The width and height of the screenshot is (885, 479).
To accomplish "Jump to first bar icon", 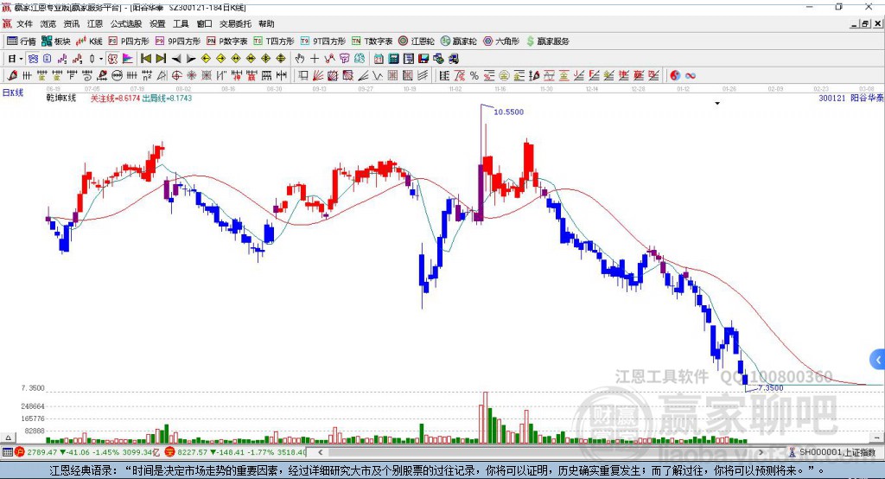I will coord(146,59).
